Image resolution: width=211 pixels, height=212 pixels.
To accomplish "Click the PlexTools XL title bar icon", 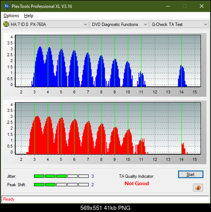I will (x=7, y=6).
